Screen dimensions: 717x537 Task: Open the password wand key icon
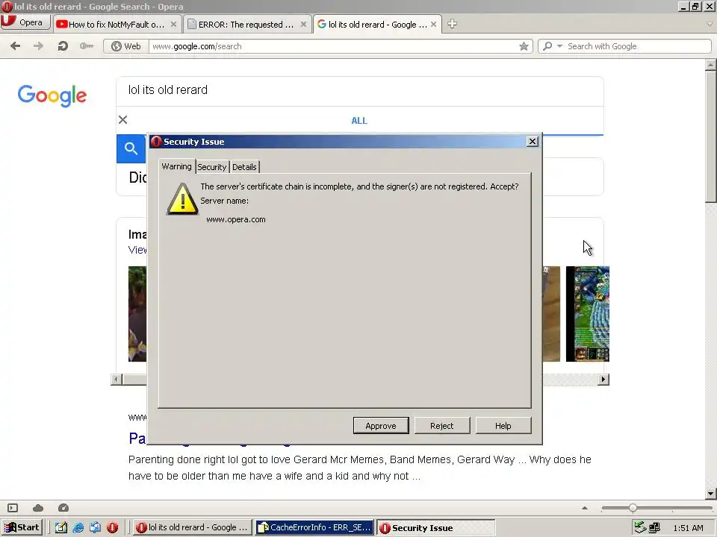[87, 45]
